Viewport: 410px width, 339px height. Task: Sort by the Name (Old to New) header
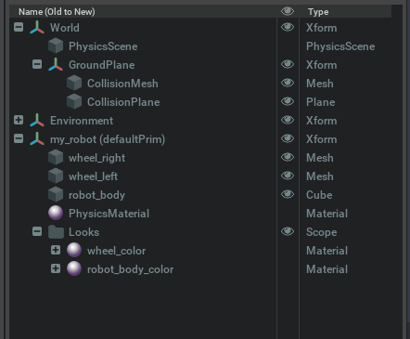(57, 12)
